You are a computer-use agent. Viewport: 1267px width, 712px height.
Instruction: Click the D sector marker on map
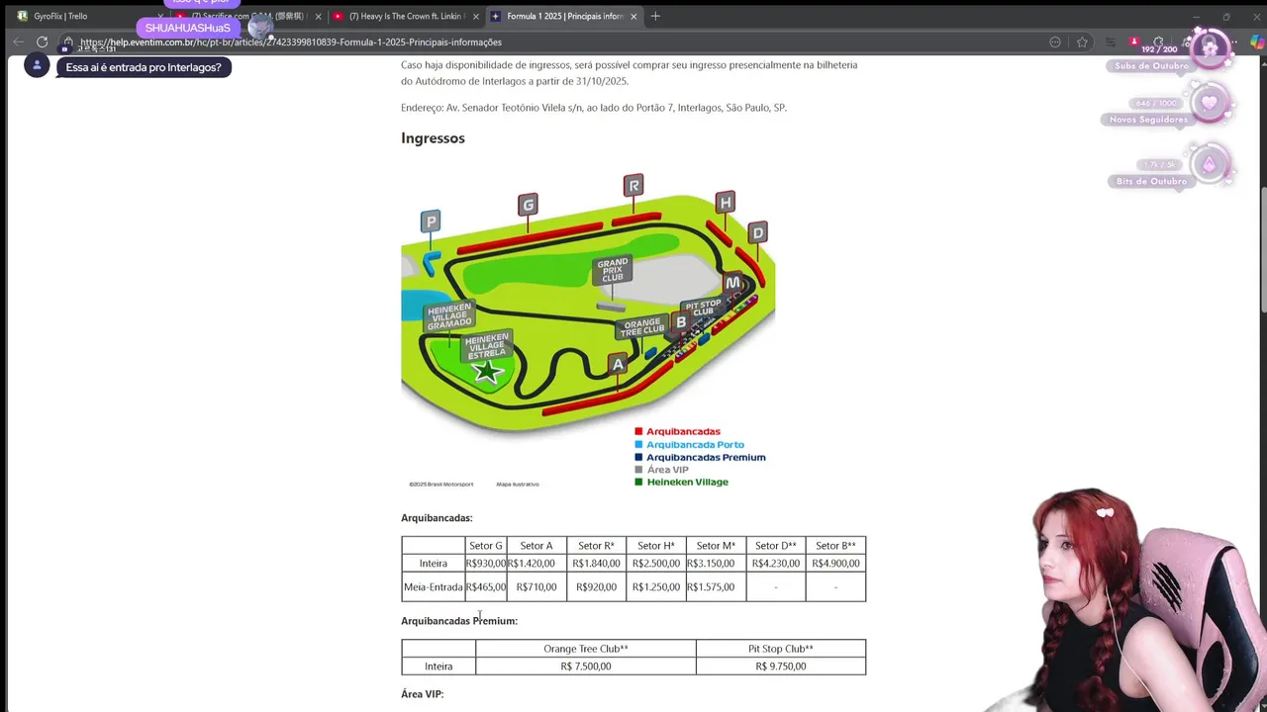tap(757, 233)
